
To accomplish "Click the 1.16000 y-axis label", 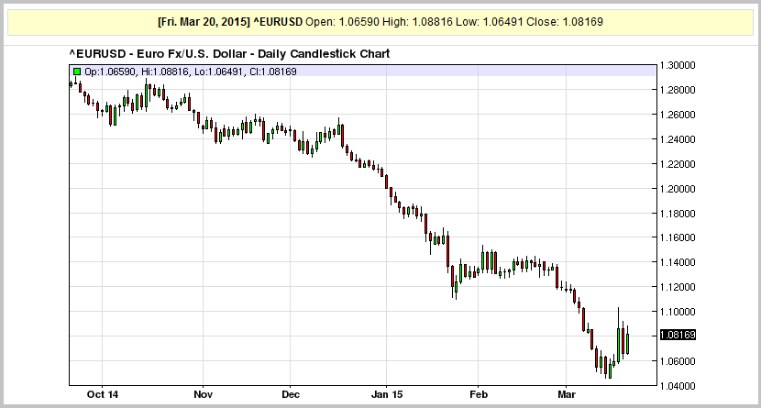I will [678, 237].
